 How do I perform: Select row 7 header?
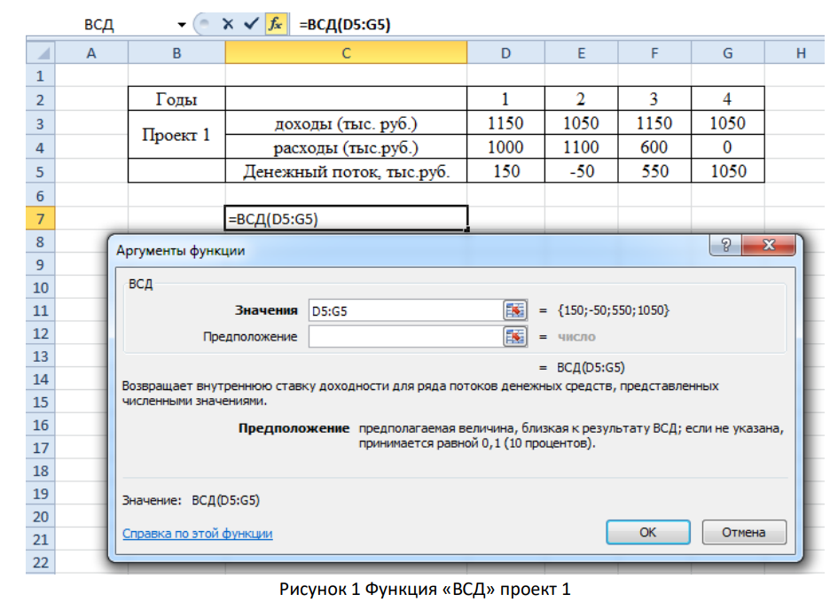[x=41, y=218]
